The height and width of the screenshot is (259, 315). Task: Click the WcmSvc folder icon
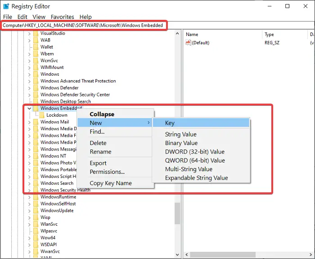coord(36,60)
